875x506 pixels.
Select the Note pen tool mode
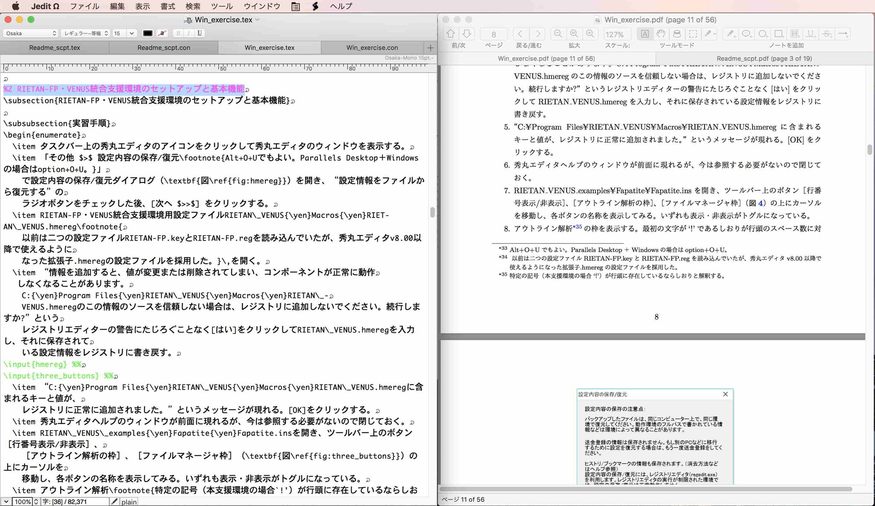point(708,34)
